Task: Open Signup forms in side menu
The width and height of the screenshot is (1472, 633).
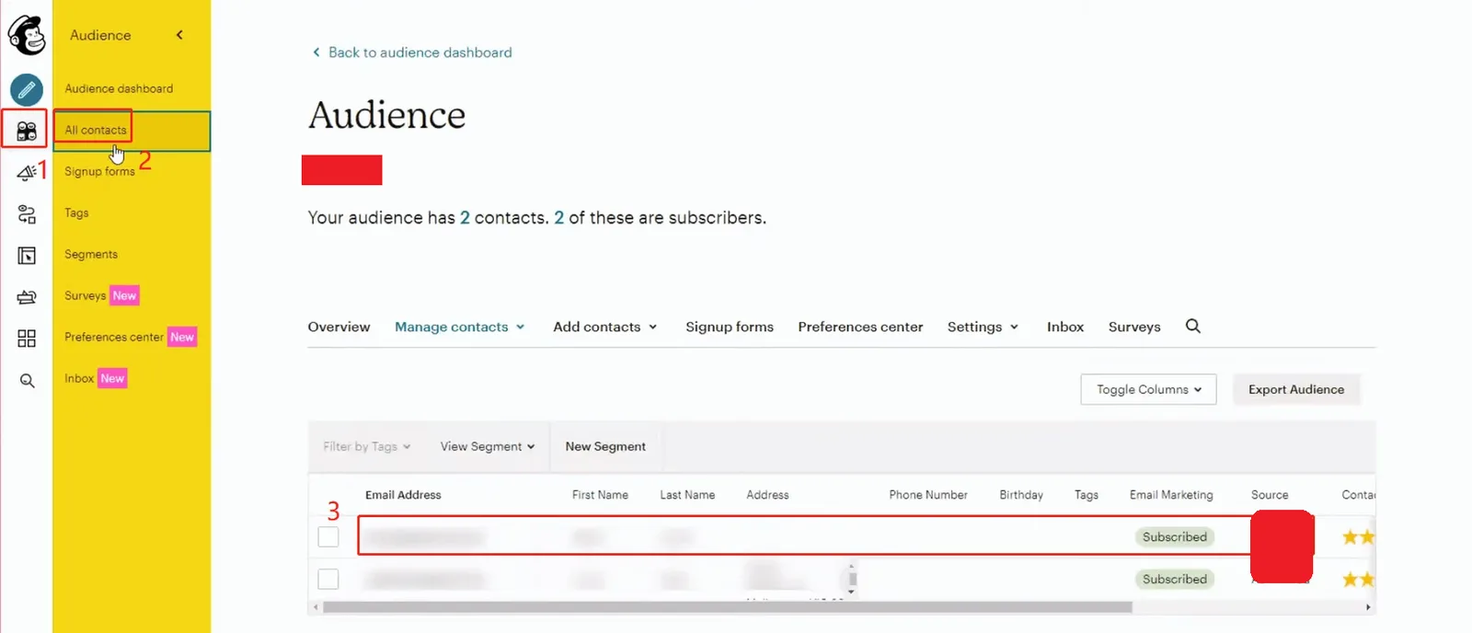Action: (99, 172)
